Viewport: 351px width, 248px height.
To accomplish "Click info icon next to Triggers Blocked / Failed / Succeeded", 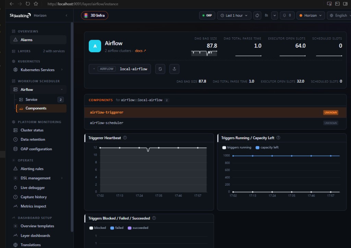I will click(154, 218).
